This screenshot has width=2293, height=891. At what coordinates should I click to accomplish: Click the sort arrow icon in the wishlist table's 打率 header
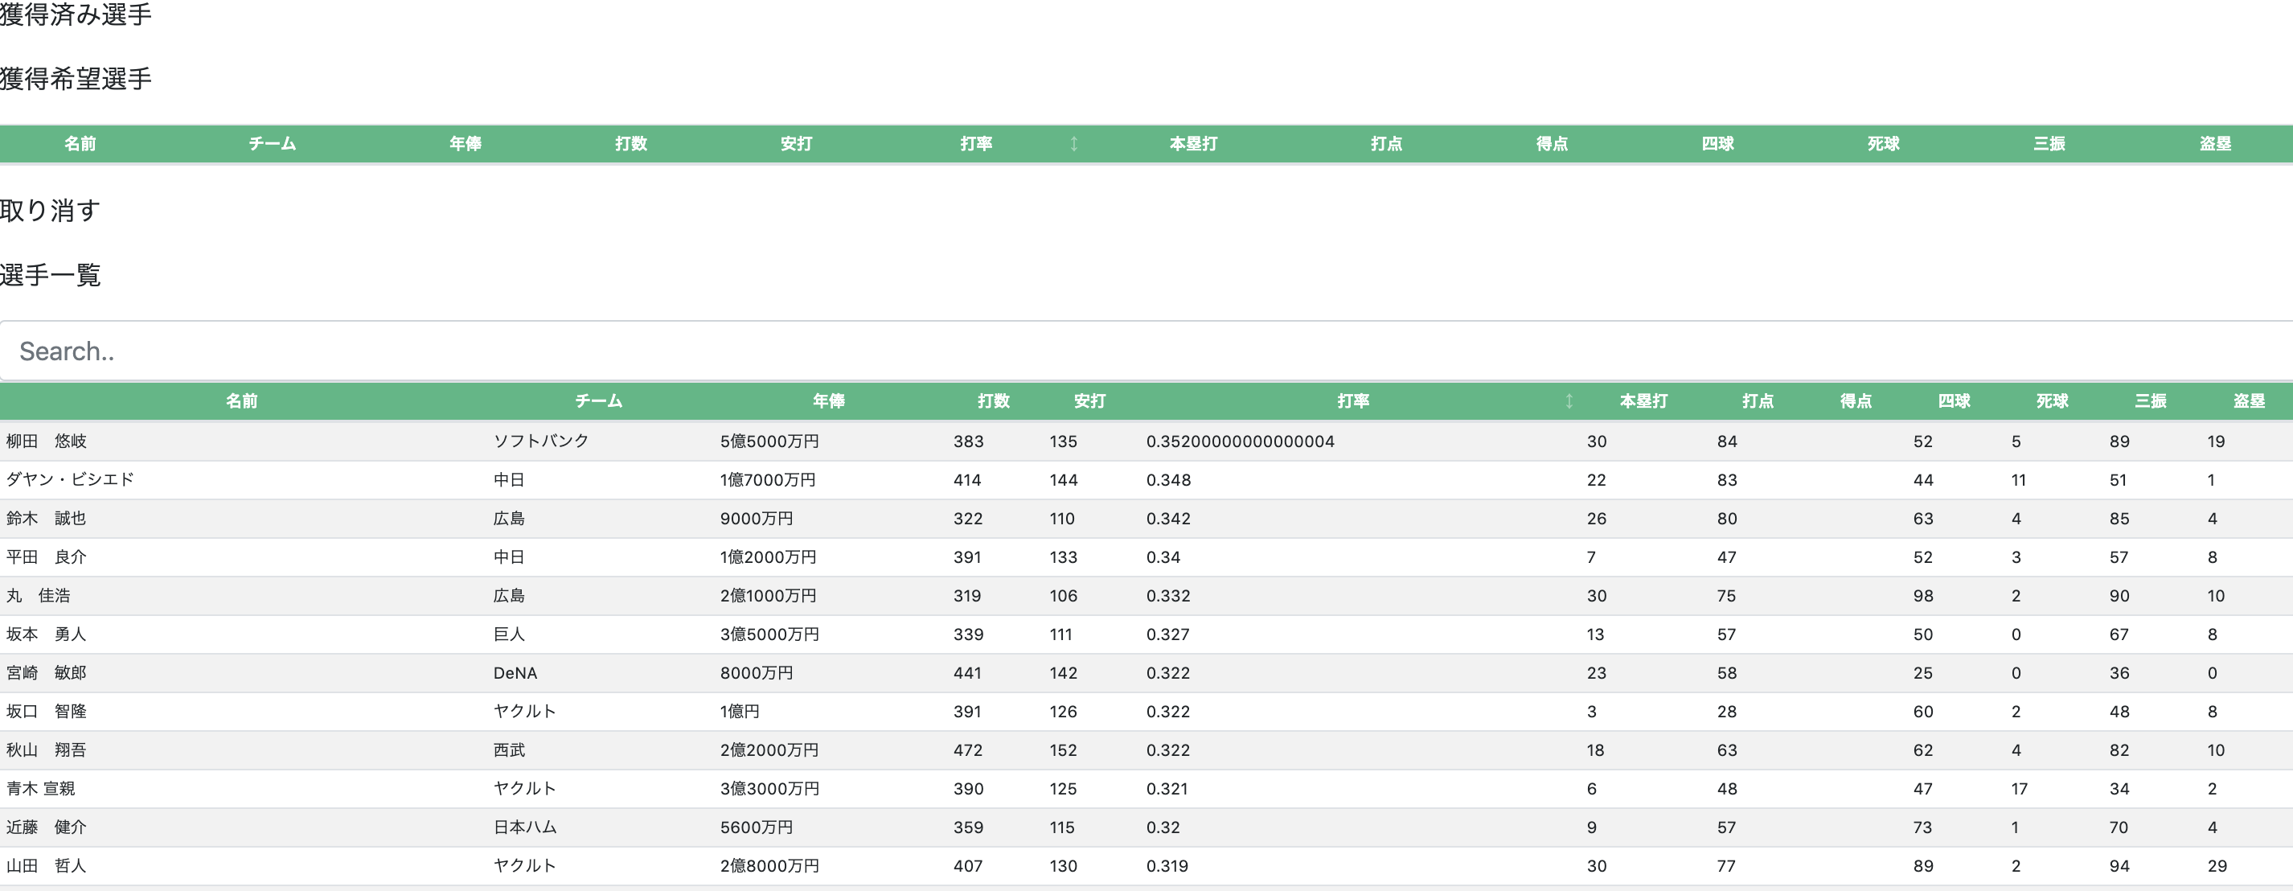pos(1073,144)
